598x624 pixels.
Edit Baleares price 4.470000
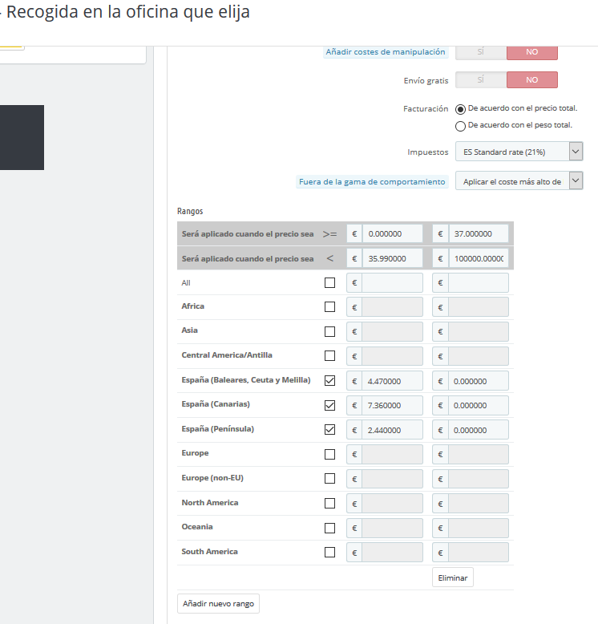pos(392,381)
